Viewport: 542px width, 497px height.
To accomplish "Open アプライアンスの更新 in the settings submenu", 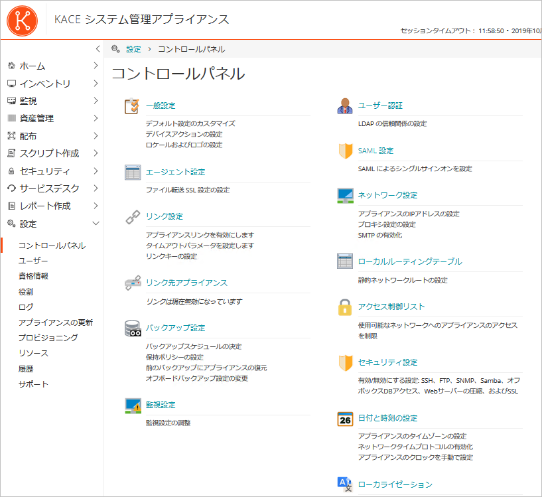I will [56, 322].
